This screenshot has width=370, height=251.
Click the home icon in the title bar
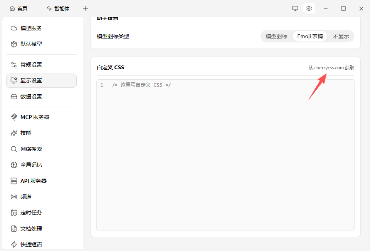tap(12, 9)
